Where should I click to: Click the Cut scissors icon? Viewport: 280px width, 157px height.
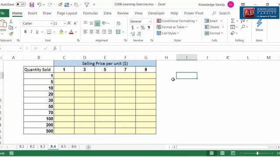[11, 21]
